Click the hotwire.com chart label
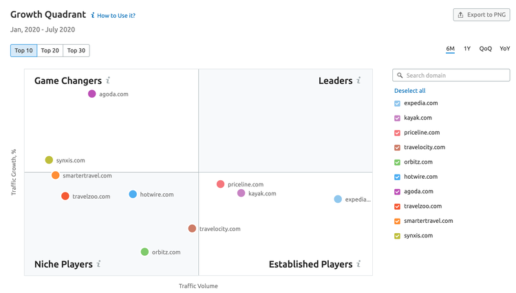This screenshot has height=293, width=516. point(157,195)
